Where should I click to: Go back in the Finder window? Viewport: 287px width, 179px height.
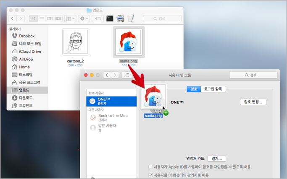tap(13, 18)
